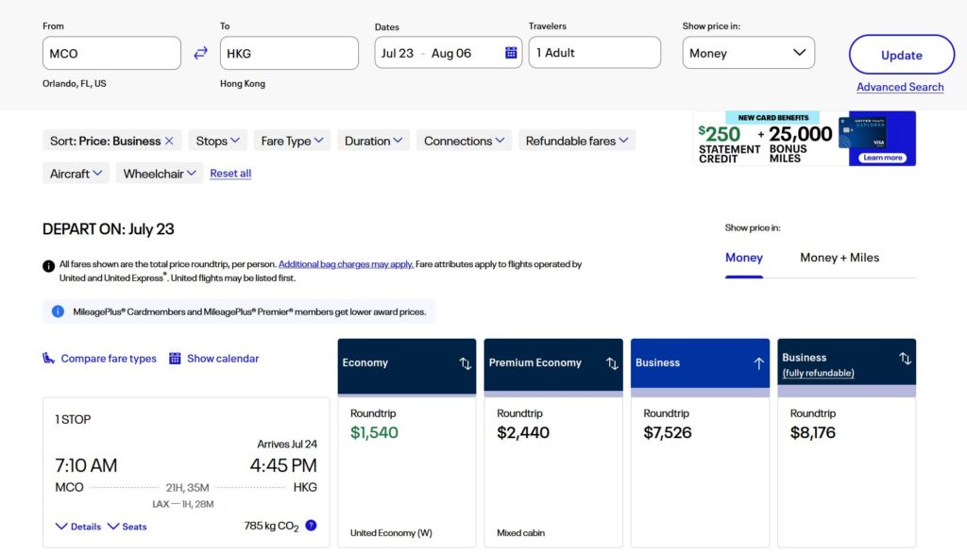Switch to Money + Miles tab
This screenshot has height=554, width=967.
click(839, 258)
